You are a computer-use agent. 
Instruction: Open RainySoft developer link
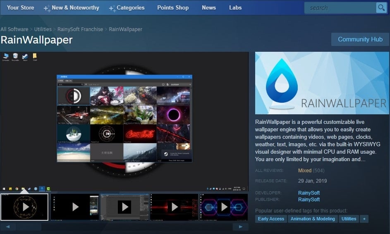309,193
